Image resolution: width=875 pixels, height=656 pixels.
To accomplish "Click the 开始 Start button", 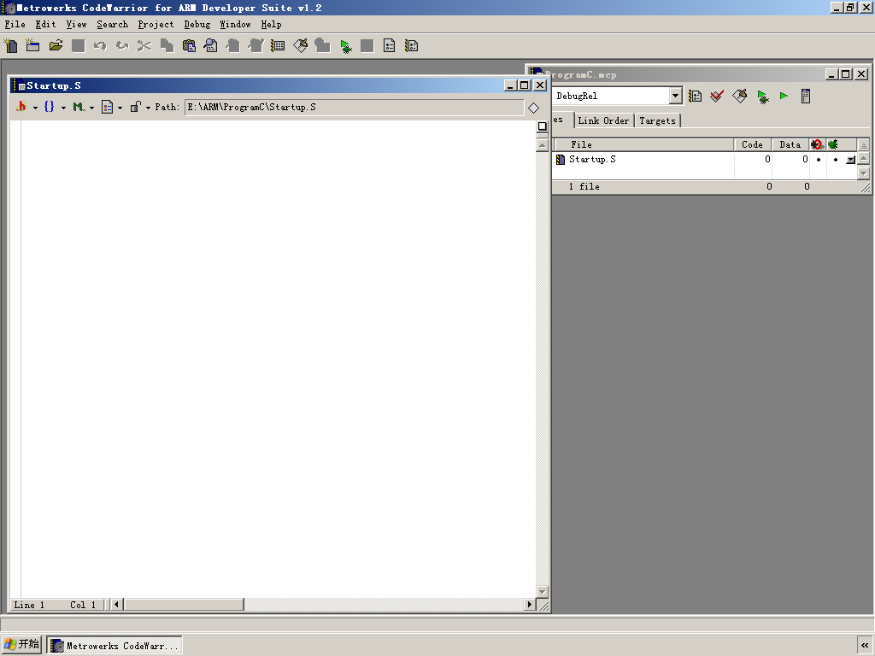I will click(x=21, y=644).
